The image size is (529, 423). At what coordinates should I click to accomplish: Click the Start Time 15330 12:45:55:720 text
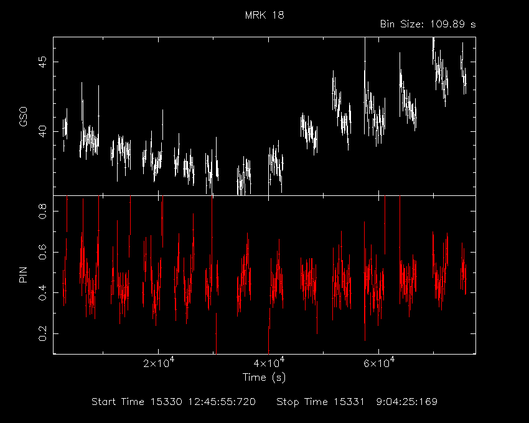(x=174, y=402)
